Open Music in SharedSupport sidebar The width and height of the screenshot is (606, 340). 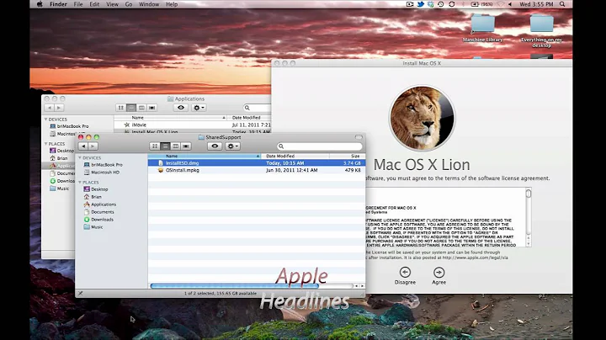tap(93, 226)
